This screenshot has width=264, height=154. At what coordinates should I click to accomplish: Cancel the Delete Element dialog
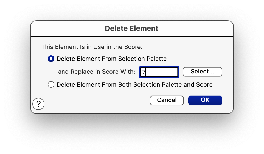(x=167, y=100)
